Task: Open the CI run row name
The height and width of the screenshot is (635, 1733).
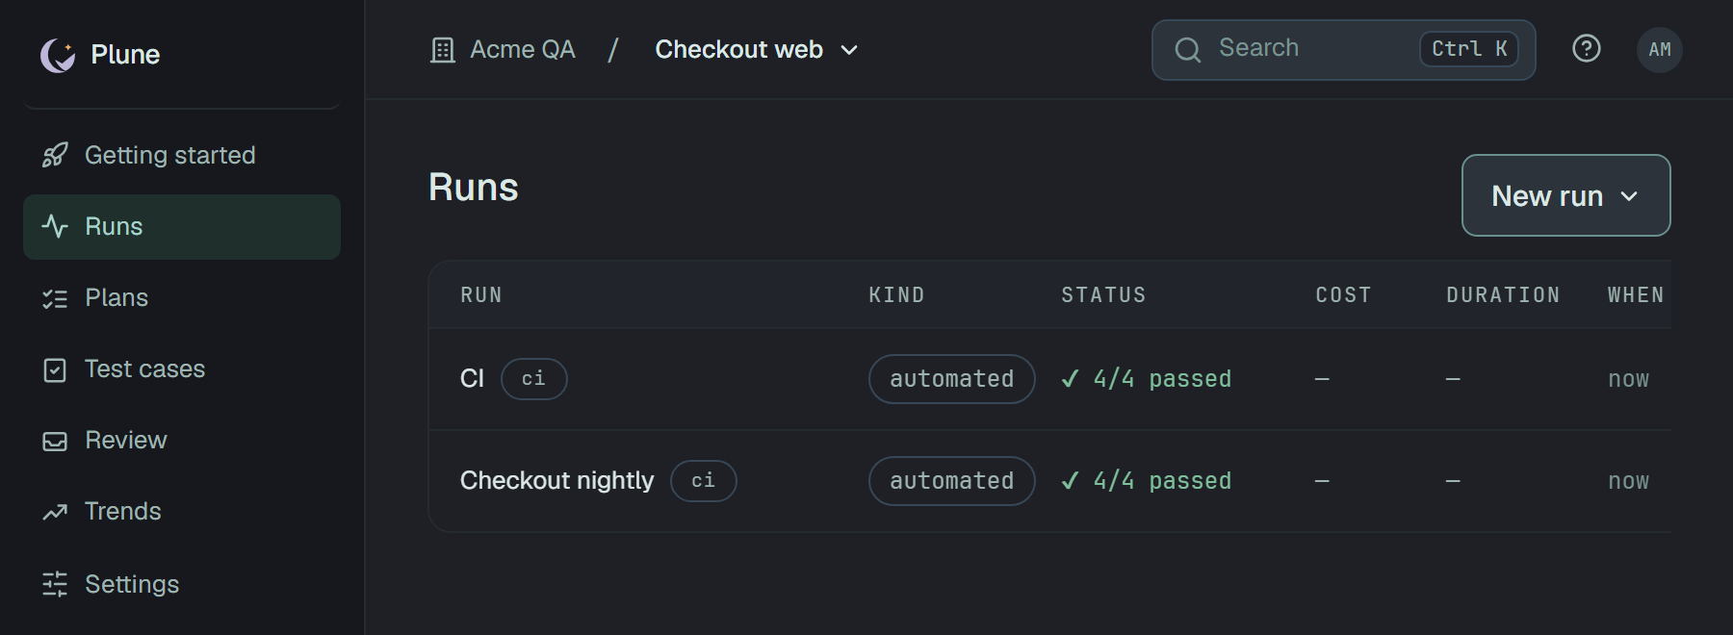Action: (472, 378)
